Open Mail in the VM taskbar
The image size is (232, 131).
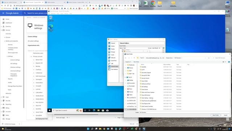[107, 110]
